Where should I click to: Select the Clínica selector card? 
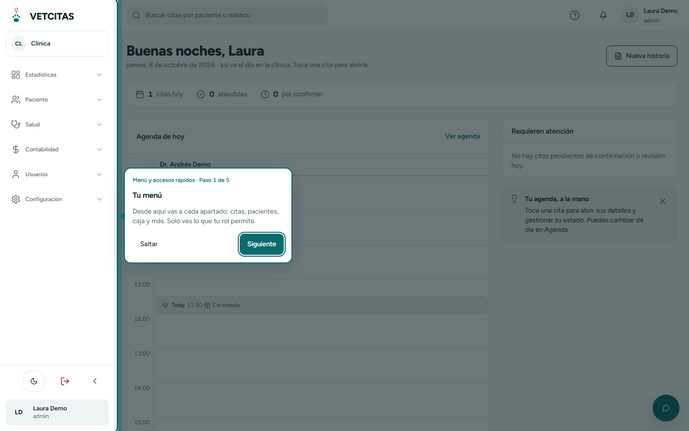(x=57, y=44)
